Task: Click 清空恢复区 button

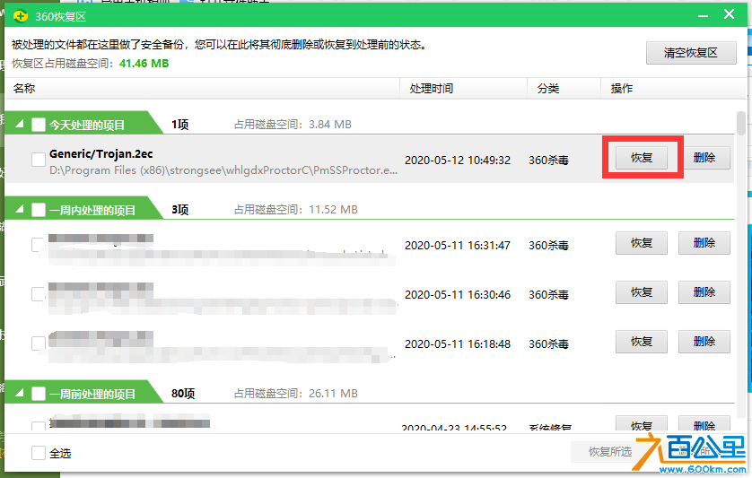Action: click(x=691, y=53)
